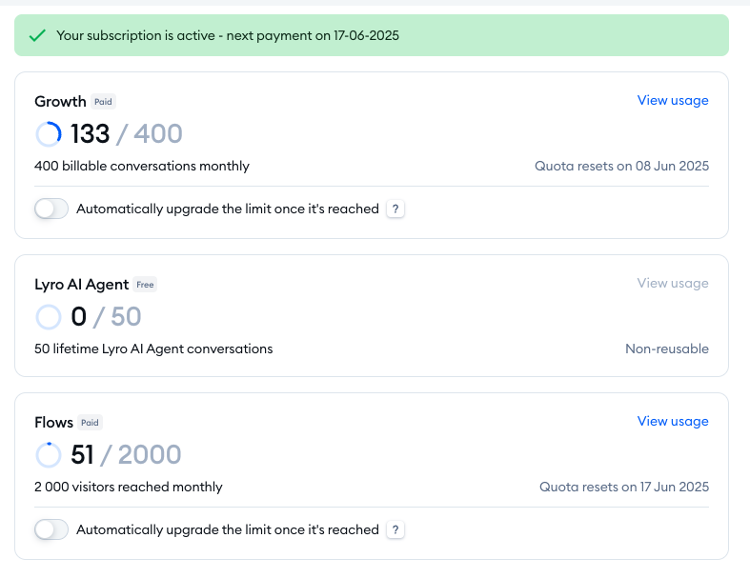Click the green checkmark in subscription banner
The width and height of the screenshot is (750, 578).
pyautogui.click(x=37, y=35)
